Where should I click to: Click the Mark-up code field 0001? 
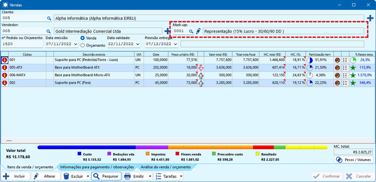coord(180,31)
